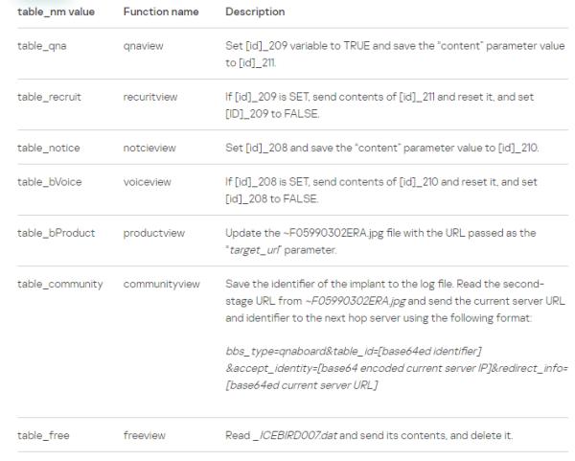Image resolution: width=575 pixels, height=461 pixels.
Task: Select the table_free cell
Action: [x=43, y=436]
